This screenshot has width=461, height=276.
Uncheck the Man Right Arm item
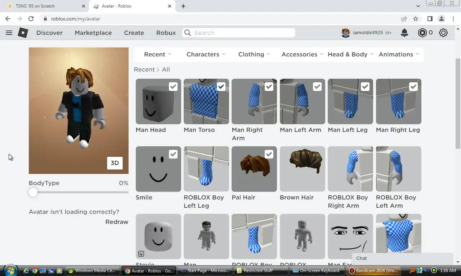point(269,87)
